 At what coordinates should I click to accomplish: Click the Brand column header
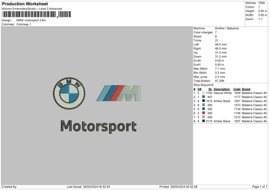(x=248, y=89)
